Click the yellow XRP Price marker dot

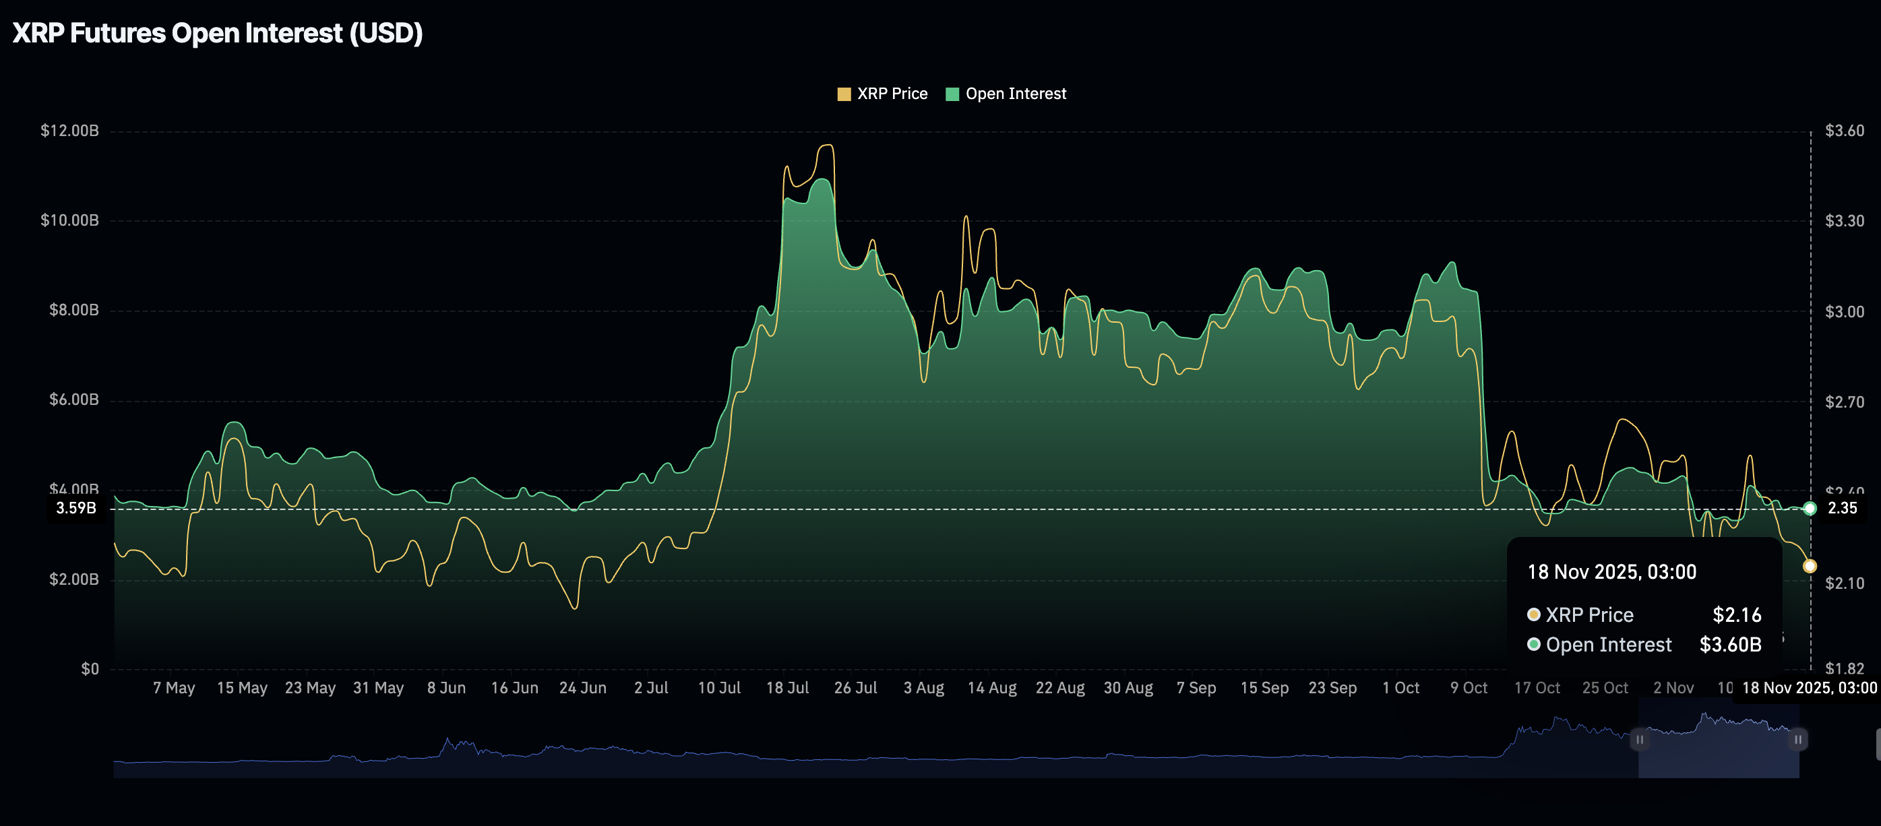(x=1810, y=566)
